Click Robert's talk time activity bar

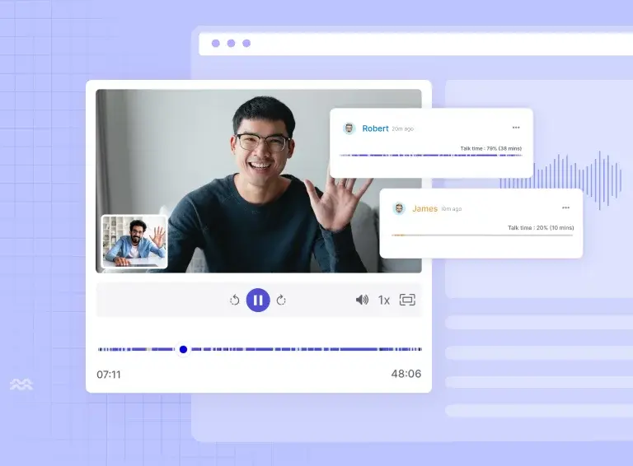tap(431, 155)
